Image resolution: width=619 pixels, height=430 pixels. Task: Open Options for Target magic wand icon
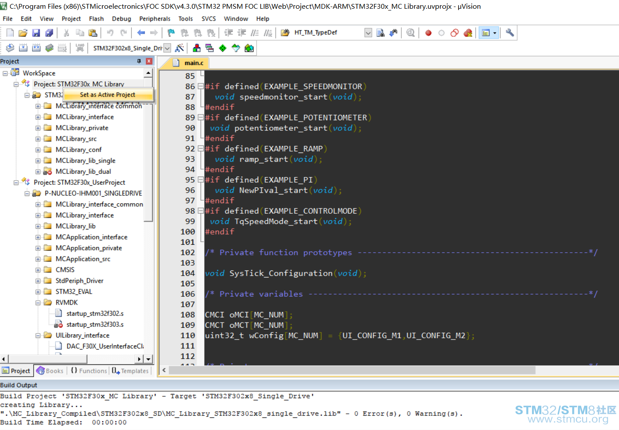[179, 48]
